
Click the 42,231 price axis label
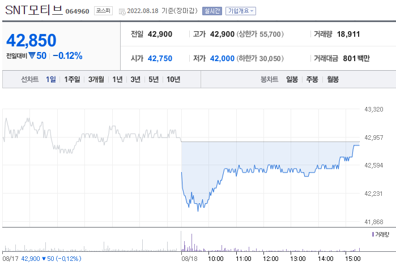[x=374, y=194]
